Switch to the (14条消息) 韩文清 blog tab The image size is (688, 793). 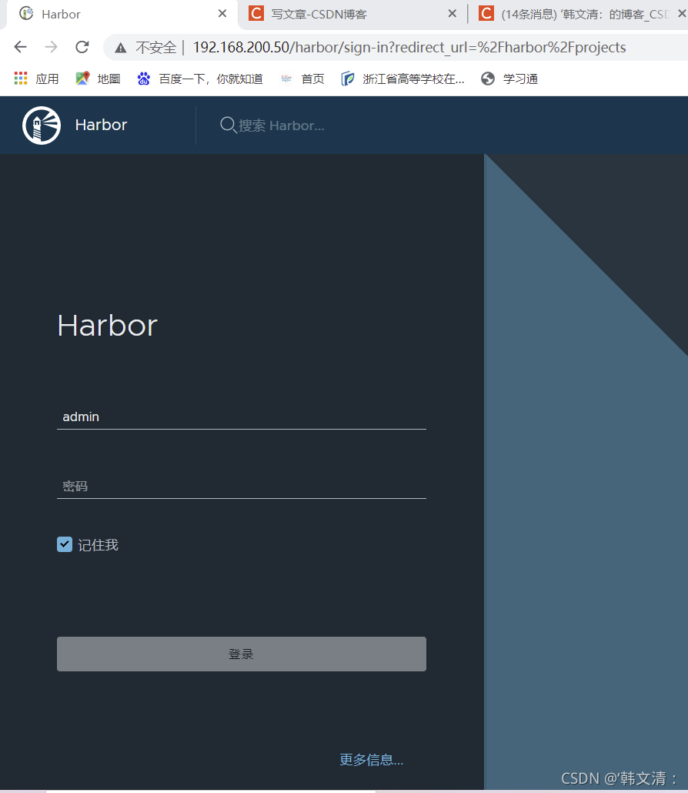[576, 14]
